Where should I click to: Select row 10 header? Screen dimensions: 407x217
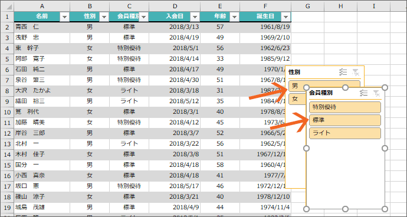pyautogui.click(x=7, y=112)
